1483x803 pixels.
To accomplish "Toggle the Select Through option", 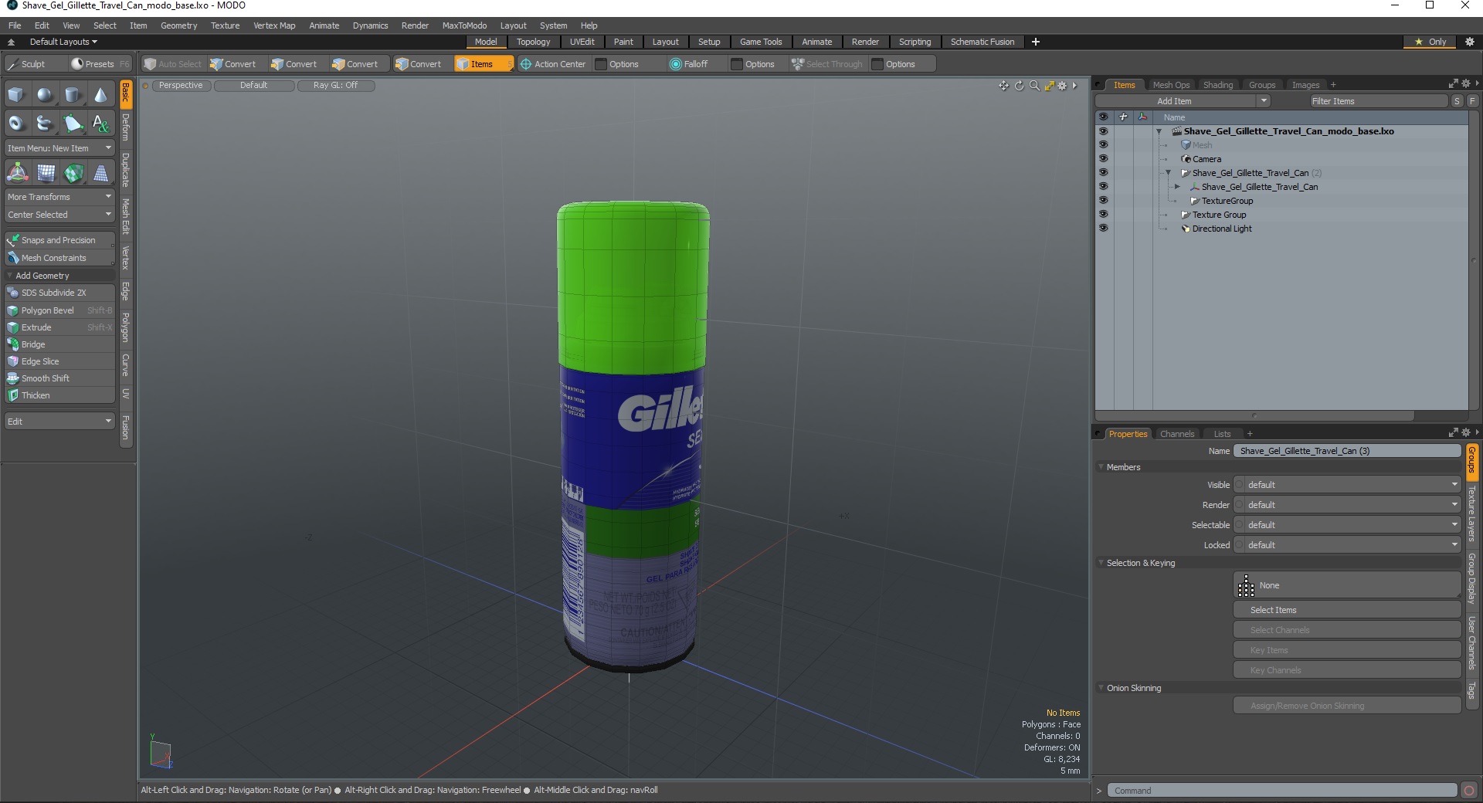I will (x=826, y=64).
